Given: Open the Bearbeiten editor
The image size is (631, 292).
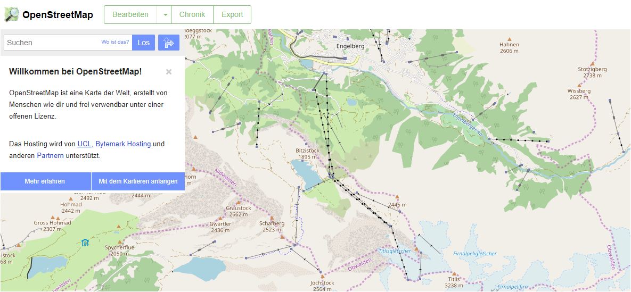Looking at the screenshot, I should (130, 14).
